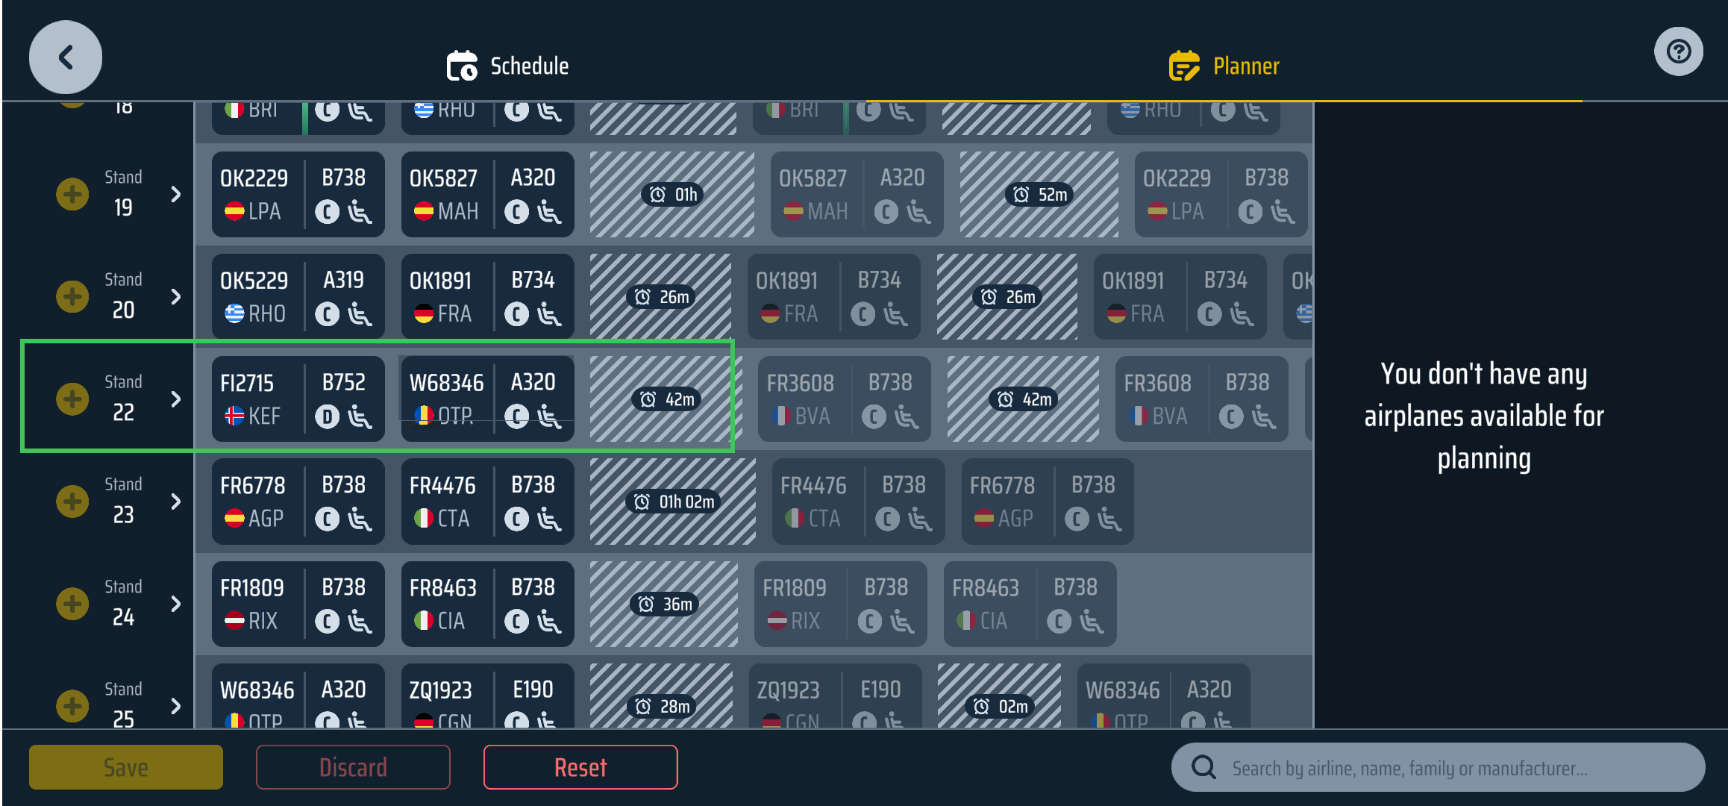Click the yellow plus icon for Stand 20

tap(72, 296)
